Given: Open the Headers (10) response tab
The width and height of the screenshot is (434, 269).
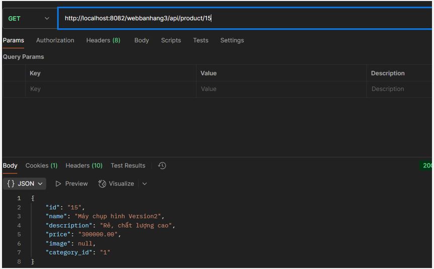Looking at the screenshot, I should click(x=83, y=165).
